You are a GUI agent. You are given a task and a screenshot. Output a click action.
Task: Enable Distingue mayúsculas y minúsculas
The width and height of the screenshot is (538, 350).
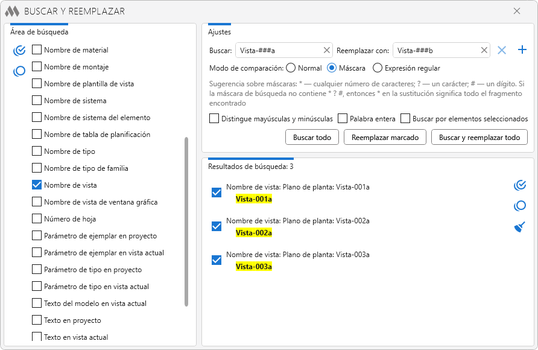pyautogui.click(x=214, y=119)
